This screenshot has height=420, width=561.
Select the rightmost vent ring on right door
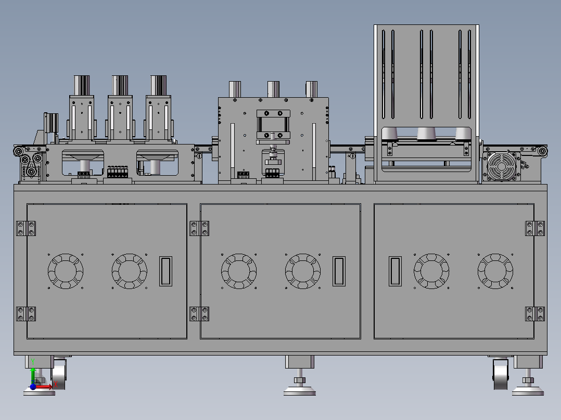coord(495,271)
